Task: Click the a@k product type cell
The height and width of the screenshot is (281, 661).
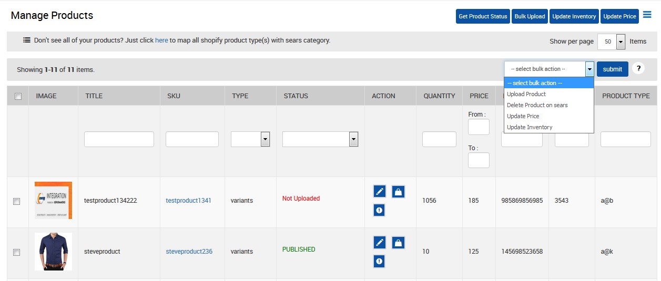Action: 607,252
